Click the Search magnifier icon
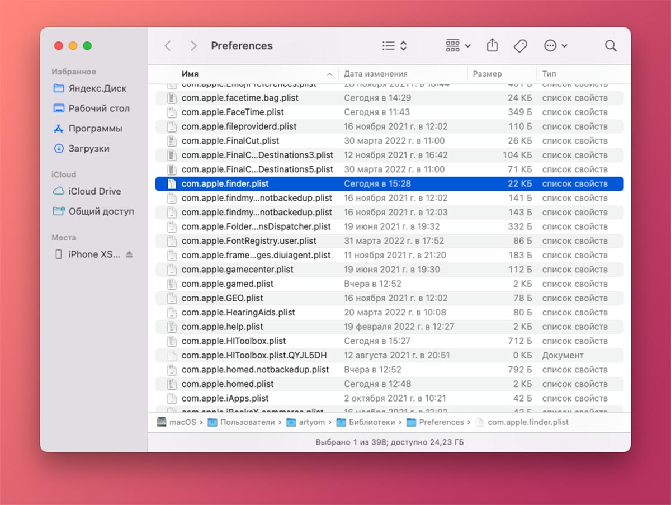The height and width of the screenshot is (505, 671). (x=611, y=46)
